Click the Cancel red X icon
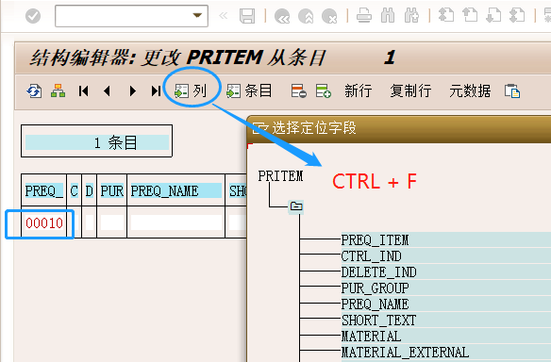 pos(329,16)
